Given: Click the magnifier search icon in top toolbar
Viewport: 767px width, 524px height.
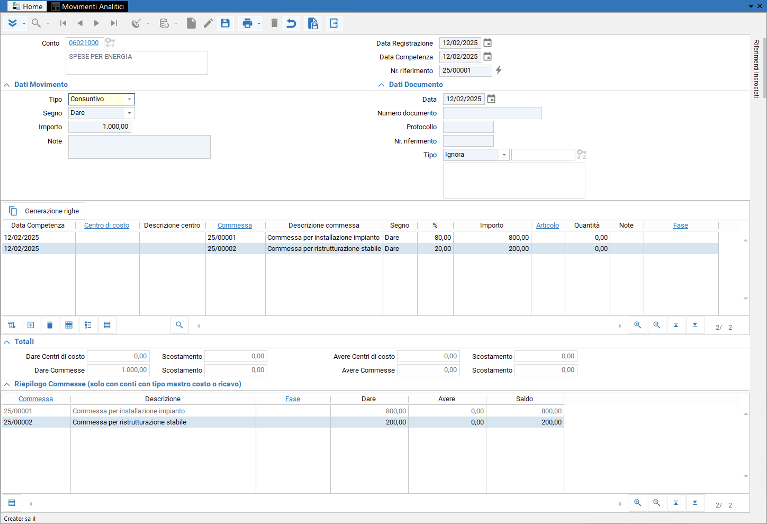Looking at the screenshot, I should [x=36, y=23].
